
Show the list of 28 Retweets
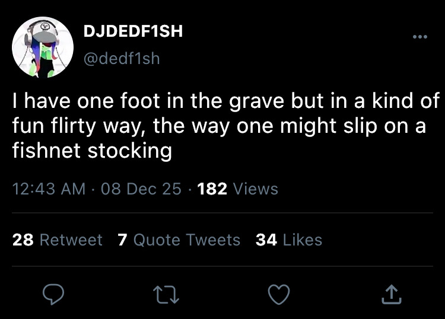point(58,240)
